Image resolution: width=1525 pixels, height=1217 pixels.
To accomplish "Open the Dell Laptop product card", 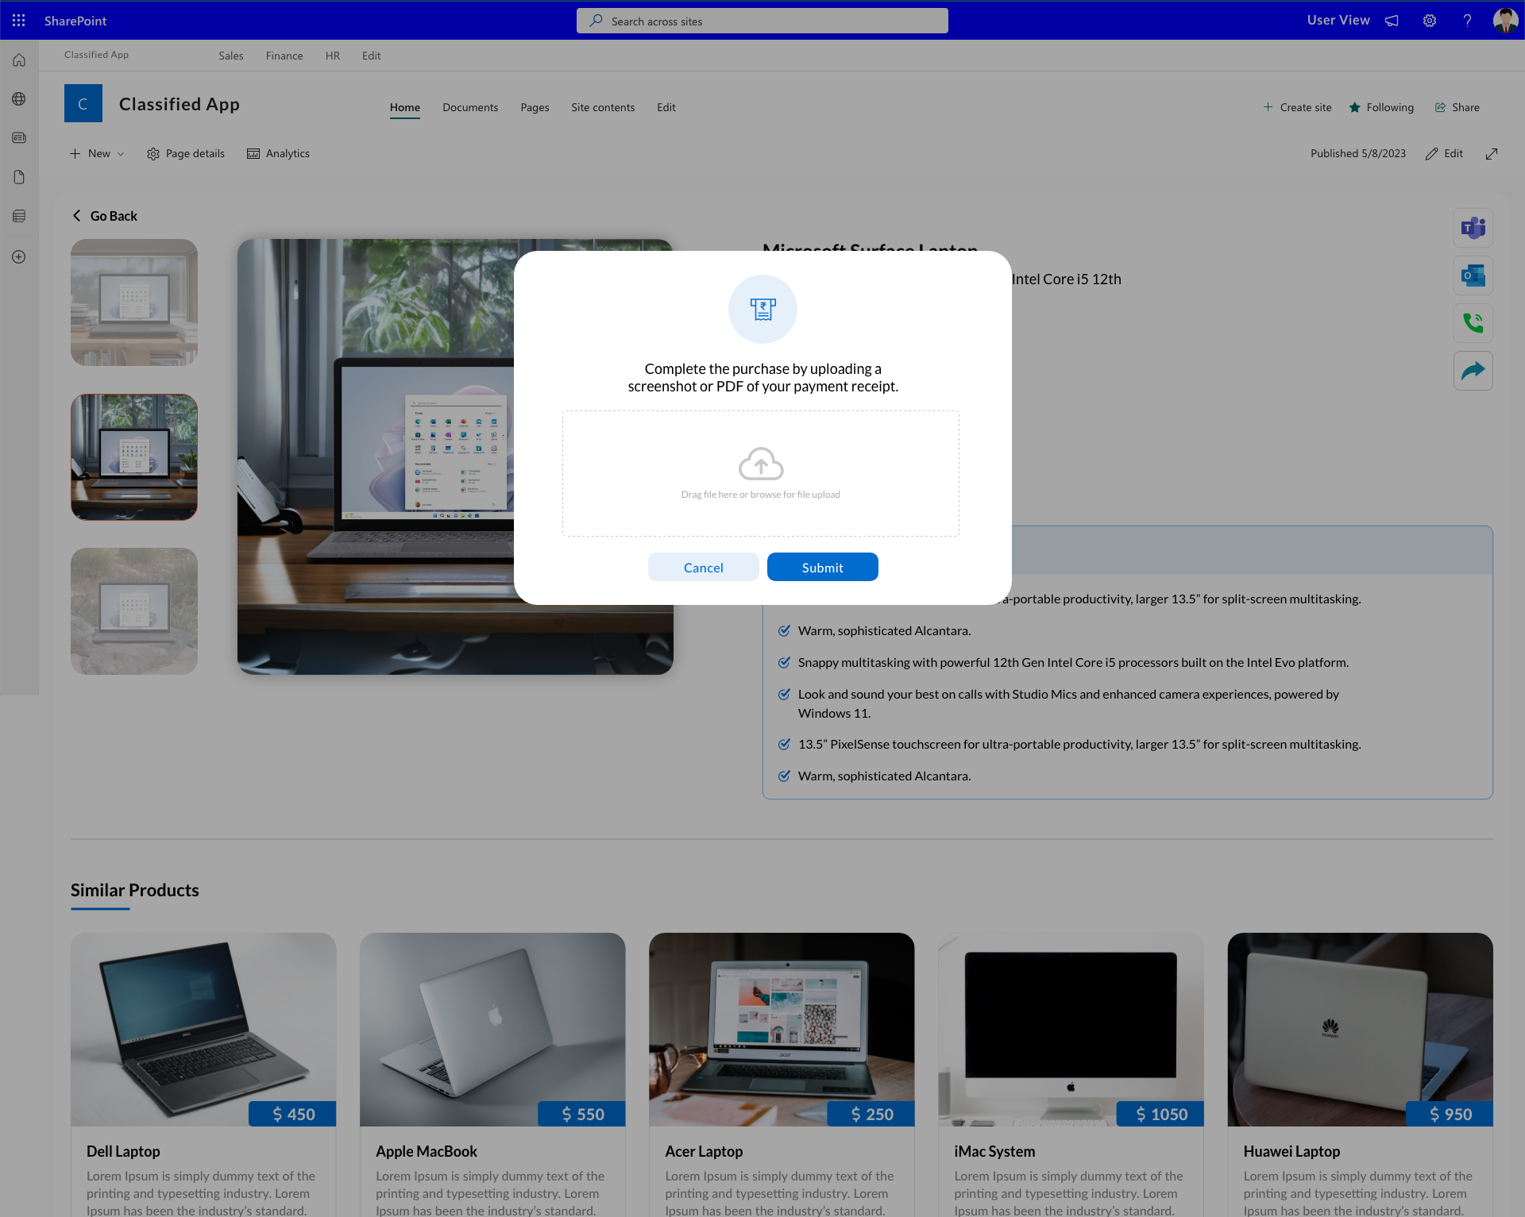I will (203, 1075).
